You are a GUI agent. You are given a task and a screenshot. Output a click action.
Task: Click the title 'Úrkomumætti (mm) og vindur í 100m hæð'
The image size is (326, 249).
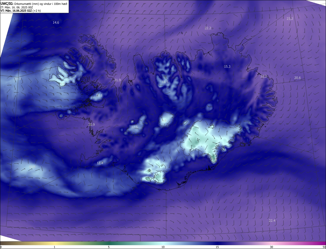point(41,4)
